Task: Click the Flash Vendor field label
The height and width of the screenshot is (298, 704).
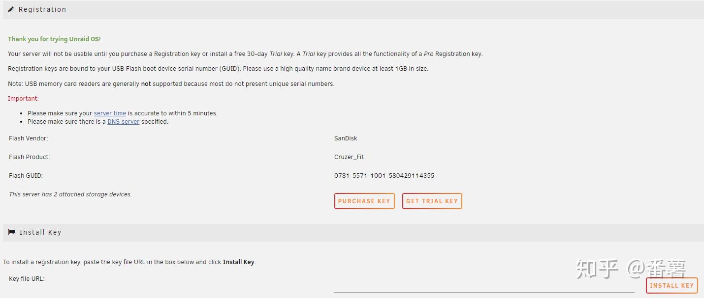Action: (29, 138)
